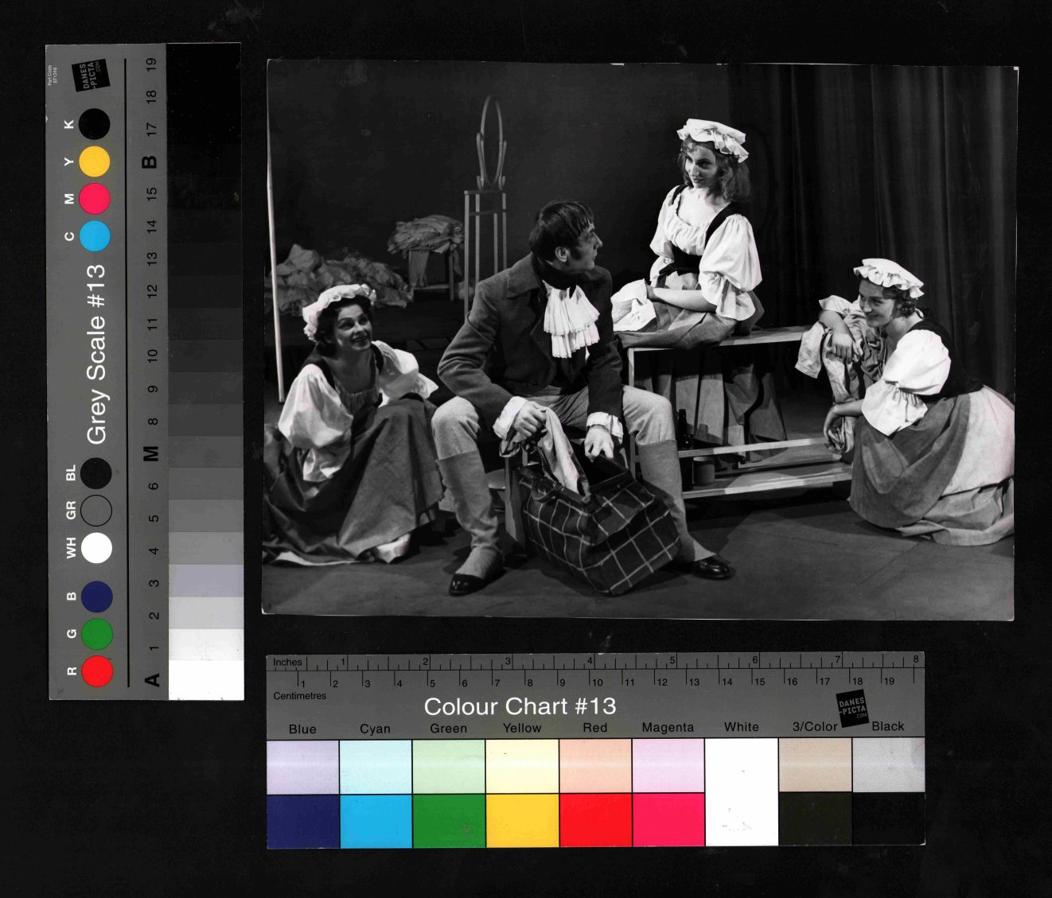1052x898 pixels.
Task: Select the yellow circle labeled Y
Action: click(95, 161)
